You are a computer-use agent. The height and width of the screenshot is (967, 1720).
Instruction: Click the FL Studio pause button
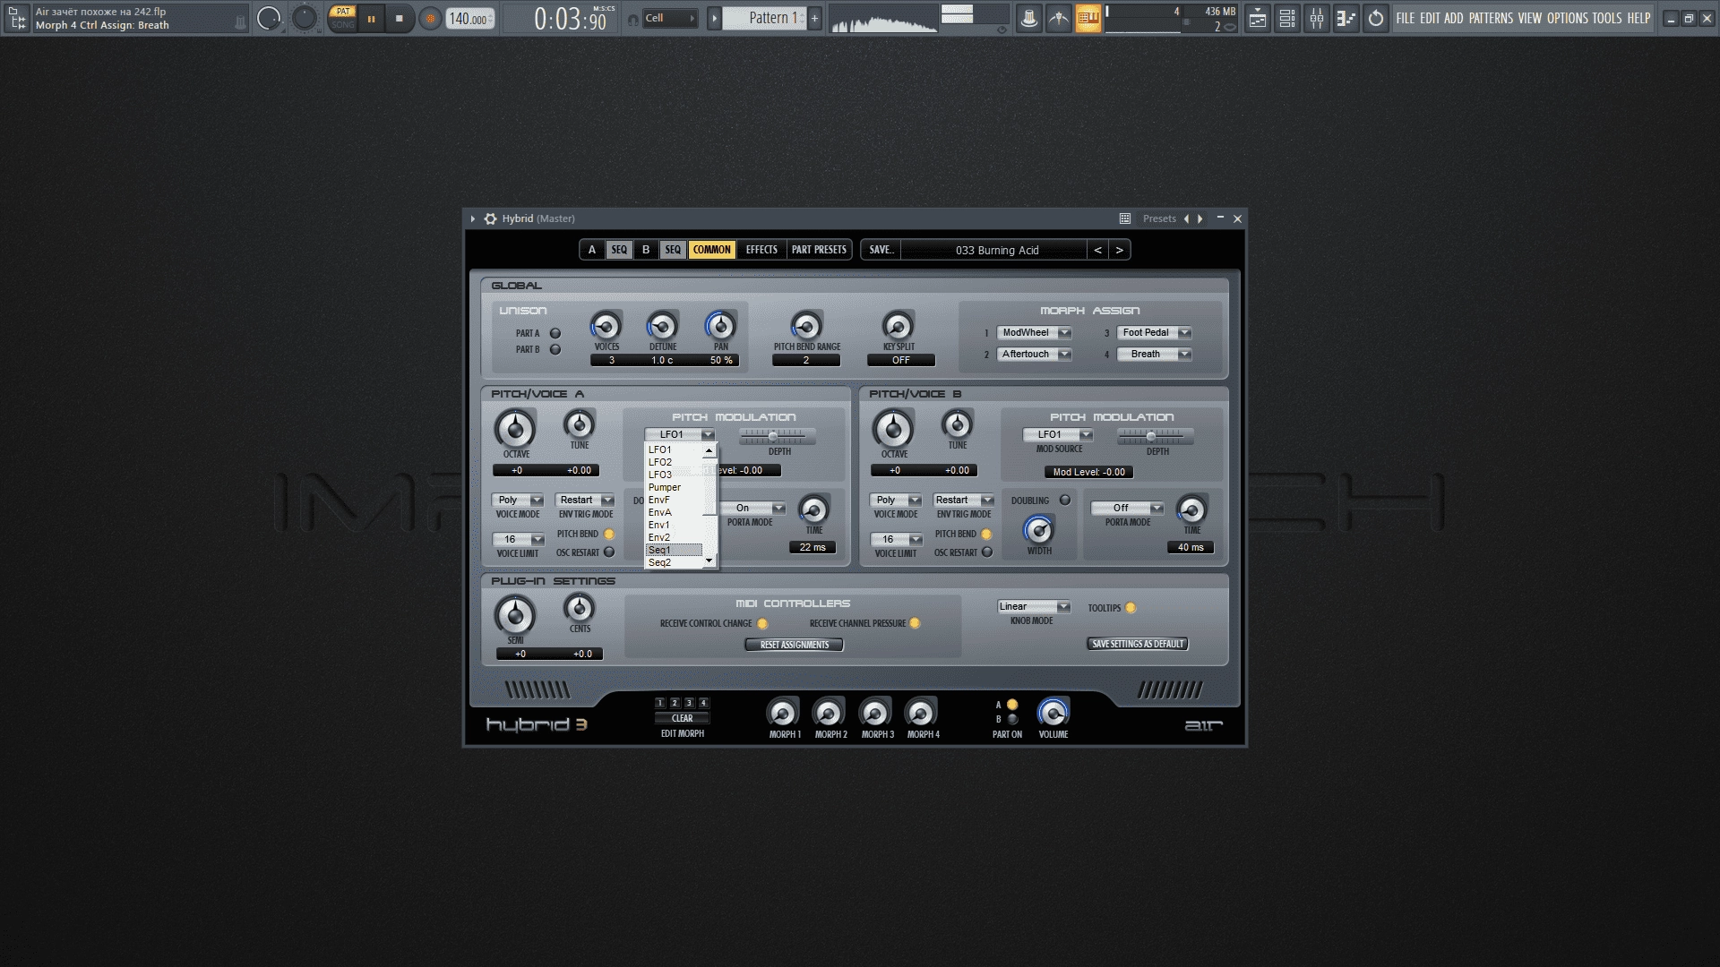[x=371, y=18]
